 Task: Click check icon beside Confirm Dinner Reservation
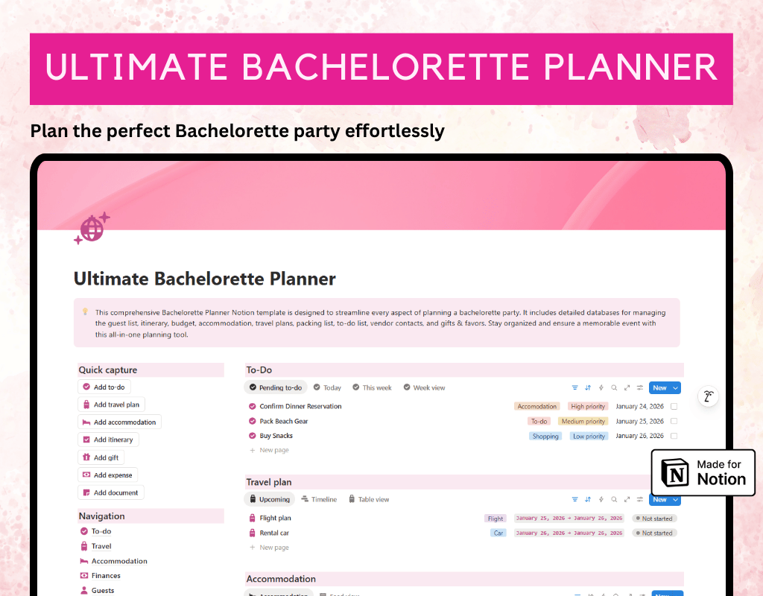click(252, 406)
